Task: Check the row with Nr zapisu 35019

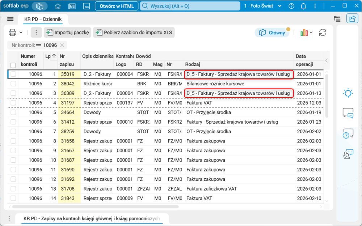Action: pos(13,74)
